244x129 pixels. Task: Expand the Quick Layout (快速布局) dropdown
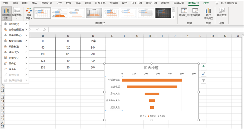click(17, 13)
